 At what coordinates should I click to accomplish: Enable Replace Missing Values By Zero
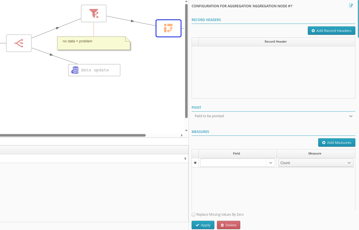pos(194,215)
